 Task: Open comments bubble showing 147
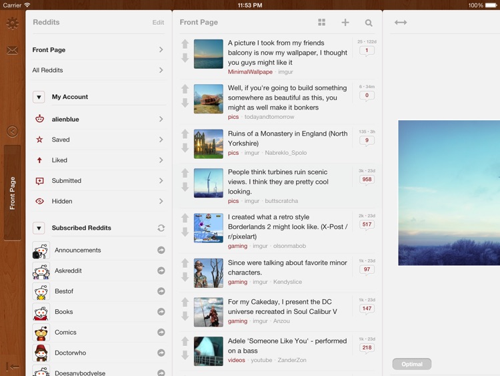pyautogui.click(x=367, y=309)
